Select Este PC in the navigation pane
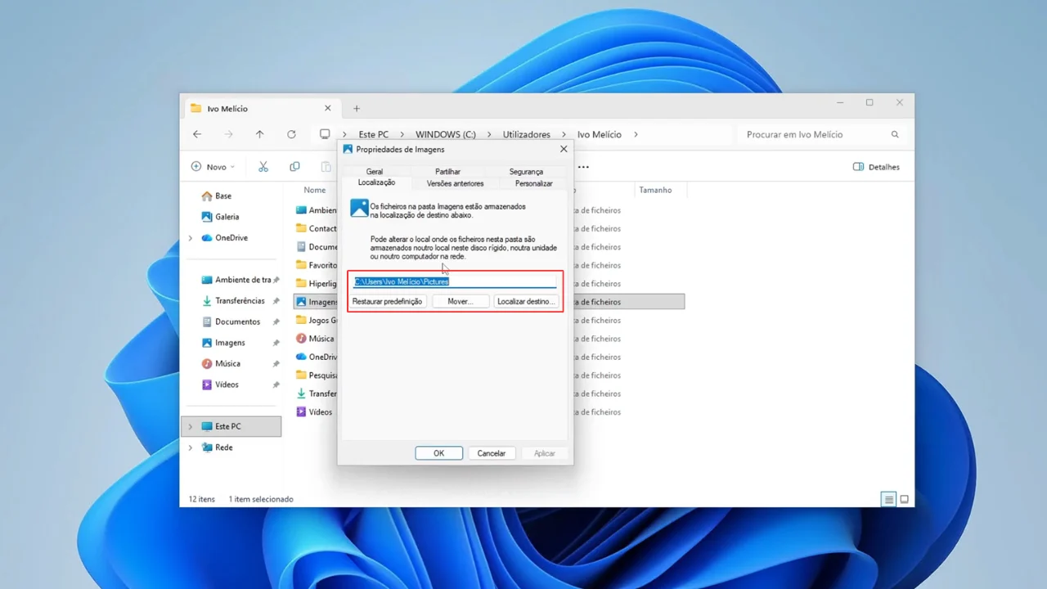Screen dimensions: 1047x589 pos(231,426)
